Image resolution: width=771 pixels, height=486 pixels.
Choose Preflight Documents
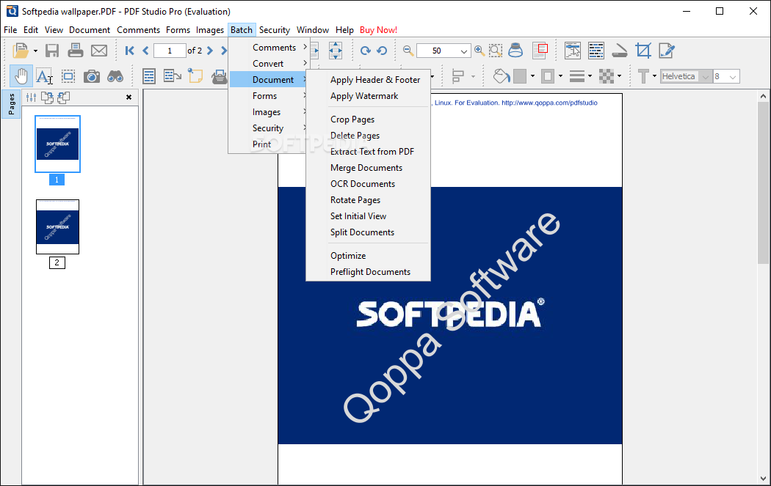tap(370, 272)
